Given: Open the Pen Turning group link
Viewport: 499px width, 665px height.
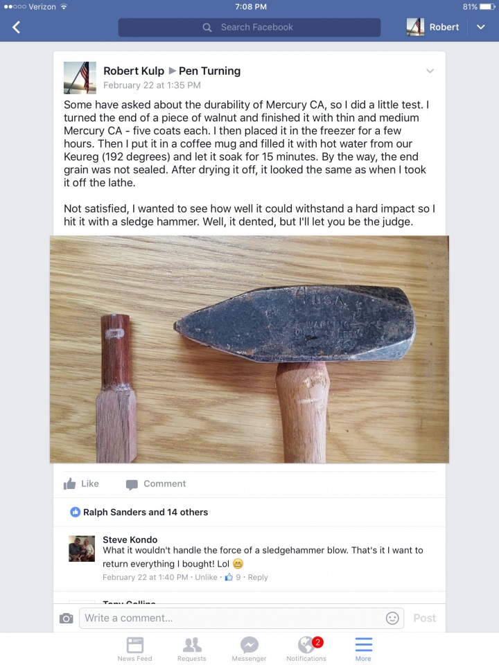Looking at the screenshot, I should [209, 71].
